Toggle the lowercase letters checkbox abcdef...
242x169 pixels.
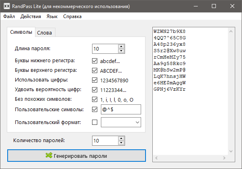[x=94, y=61]
